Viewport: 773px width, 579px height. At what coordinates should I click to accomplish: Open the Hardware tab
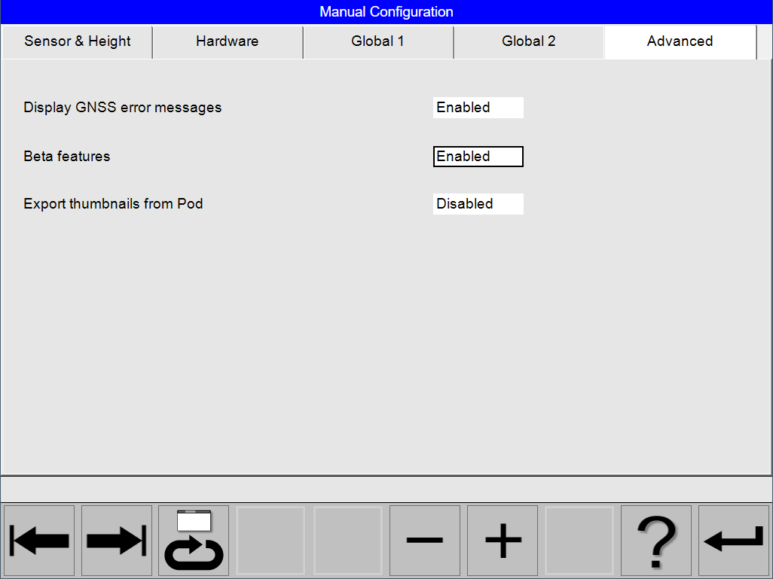(227, 41)
